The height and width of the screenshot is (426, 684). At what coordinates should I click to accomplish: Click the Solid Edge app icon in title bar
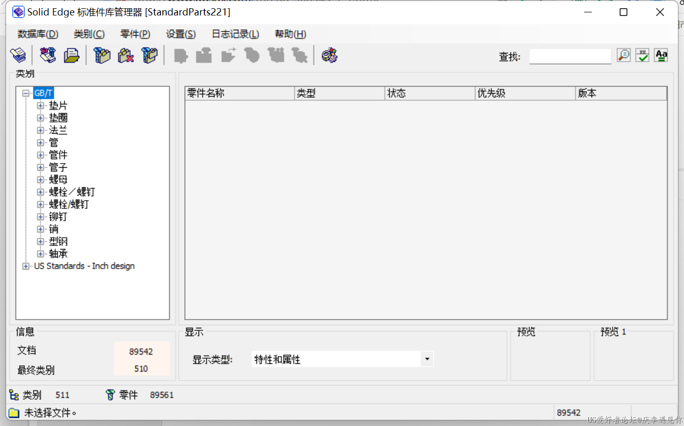tap(19, 12)
